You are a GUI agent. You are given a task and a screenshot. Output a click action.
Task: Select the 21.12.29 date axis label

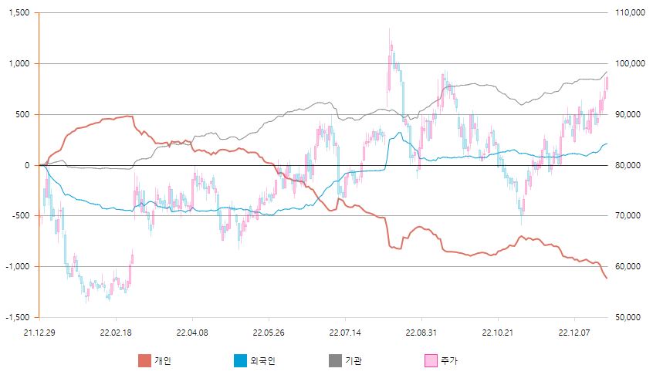pyautogui.click(x=39, y=333)
